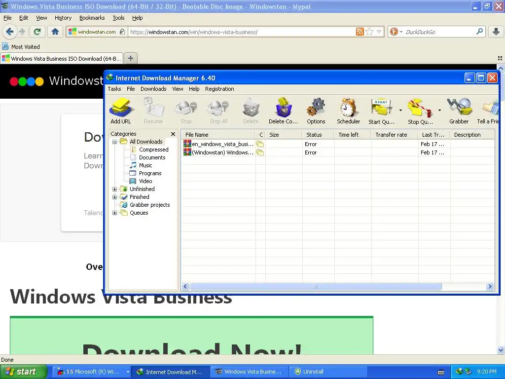Image resolution: width=505 pixels, height=379 pixels.
Task: Click the URL address field
Action: [242, 32]
